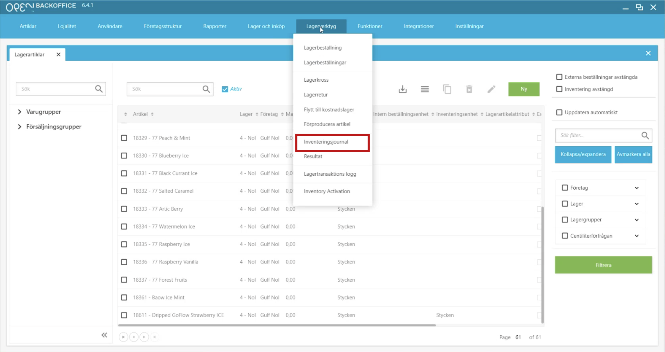Enable Externa beställningar avstängda checkbox
665x352 pixels.
coord(559,77)
